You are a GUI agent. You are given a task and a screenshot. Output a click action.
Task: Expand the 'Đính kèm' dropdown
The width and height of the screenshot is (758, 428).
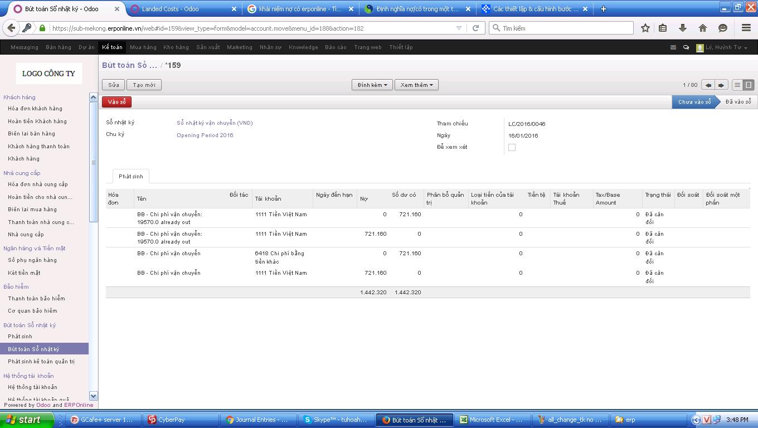[x=372, y=85]
